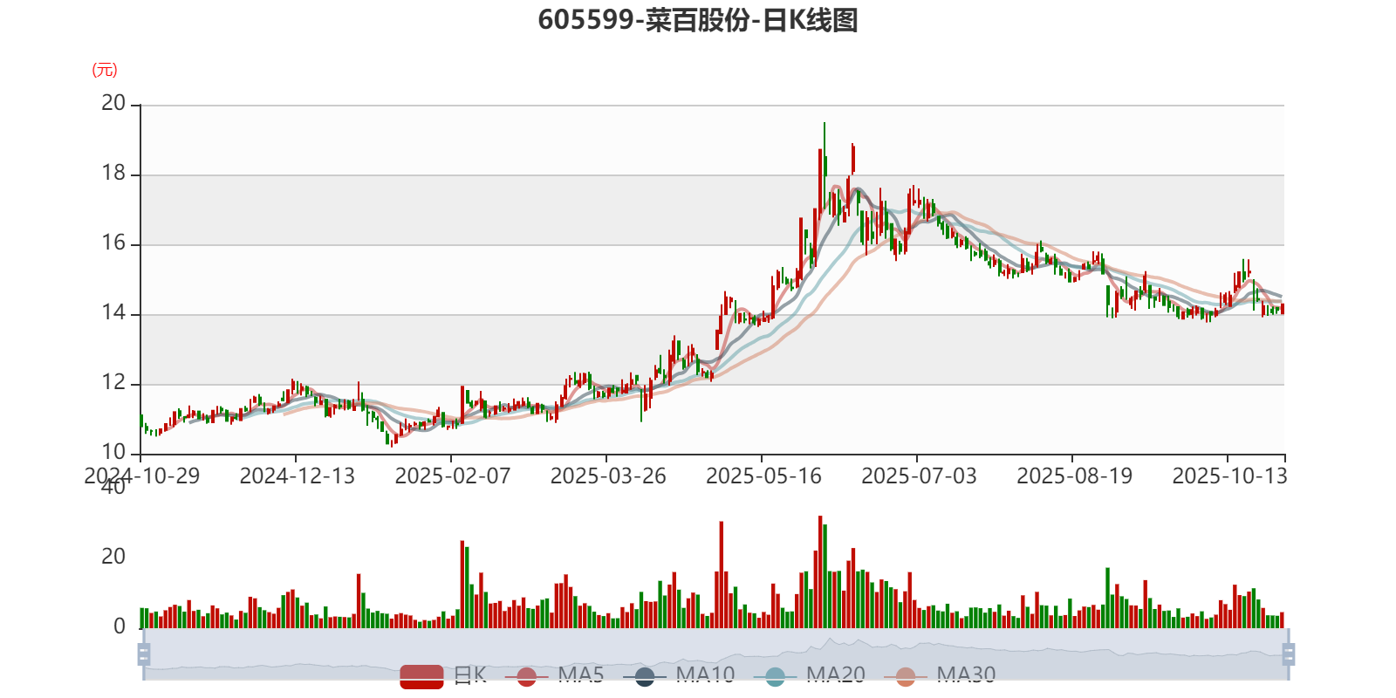The height and width of the screenshot is (698, 1396).
Task: Click the price axis label 16
Action: [x=113, y=243]
